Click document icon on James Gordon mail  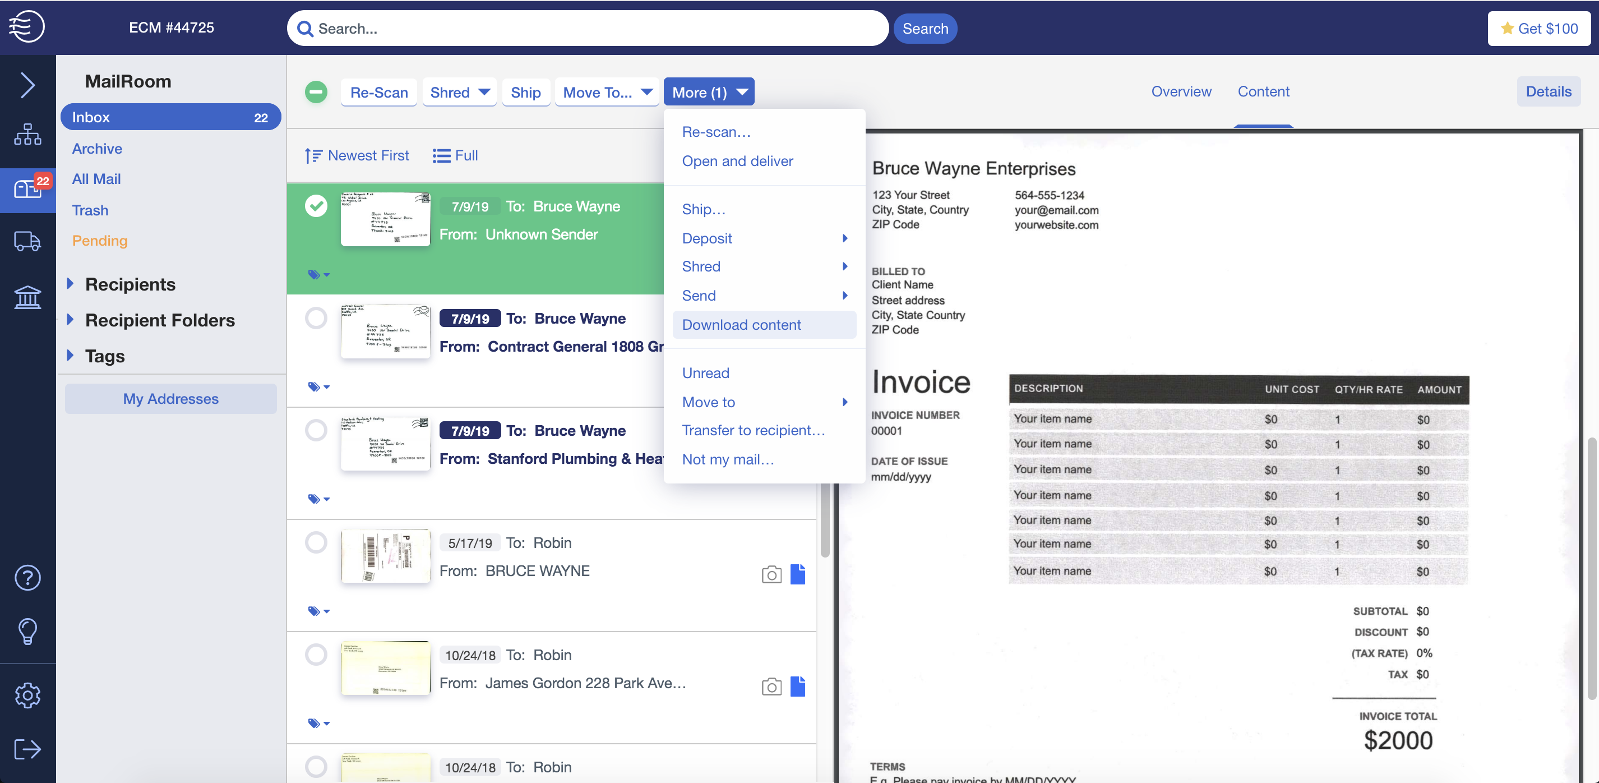(x=798, y=687)
